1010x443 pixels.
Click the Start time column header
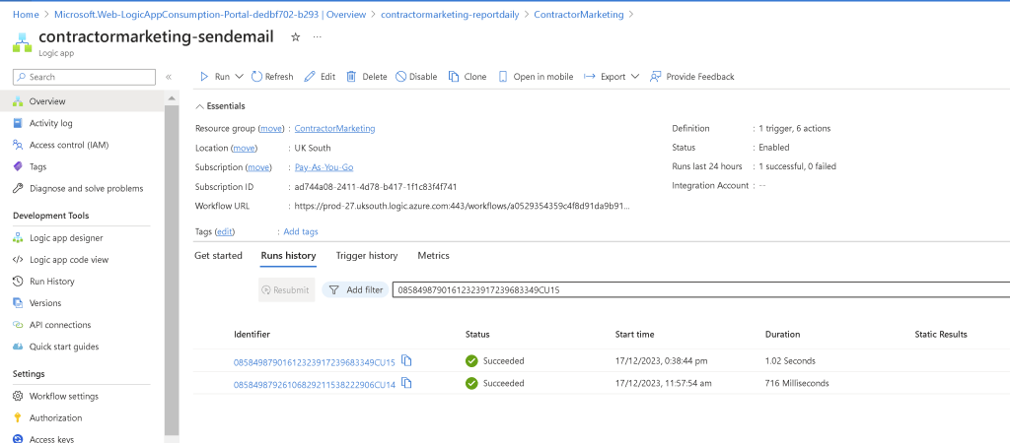point(634,335)
